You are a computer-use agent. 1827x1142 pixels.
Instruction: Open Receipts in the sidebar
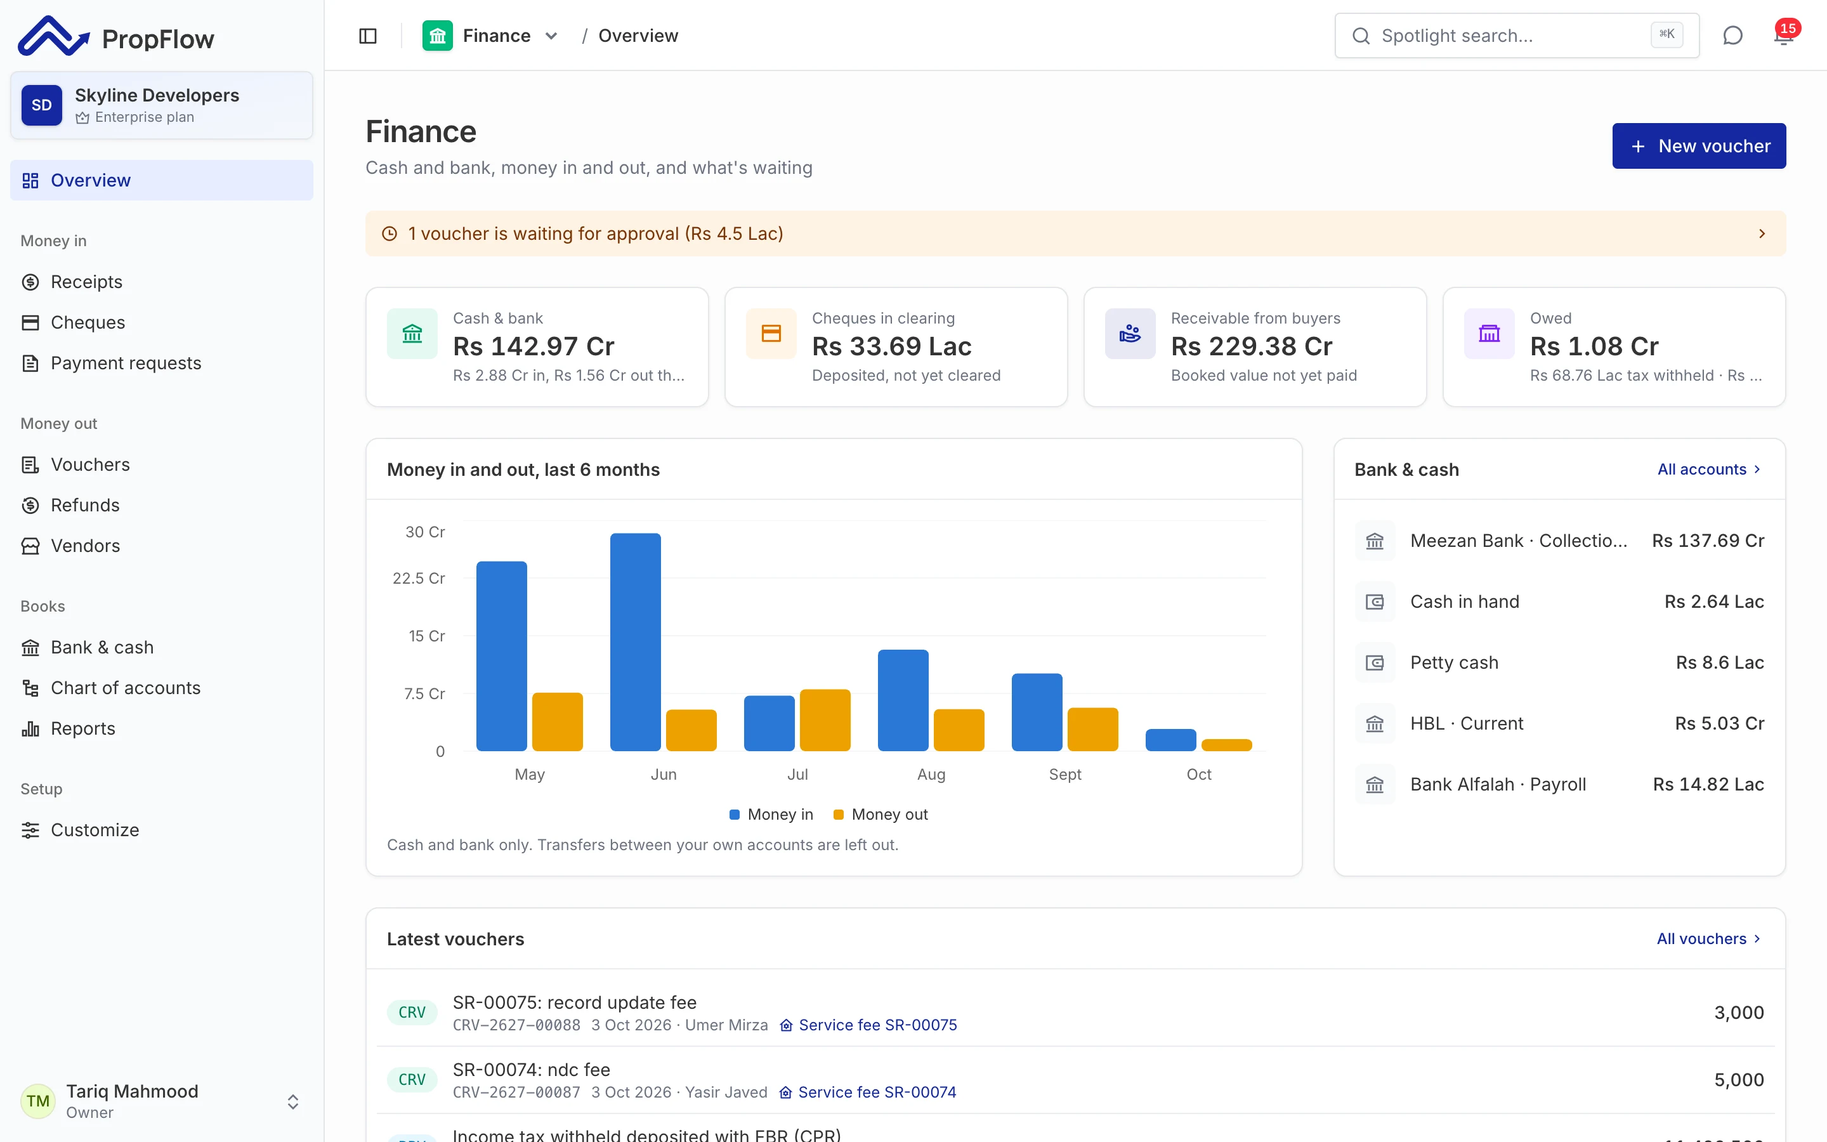pos(162,282)
